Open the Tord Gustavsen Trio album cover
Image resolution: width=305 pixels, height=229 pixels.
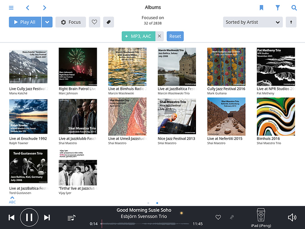pyautogui.click(x=28, y=166)
